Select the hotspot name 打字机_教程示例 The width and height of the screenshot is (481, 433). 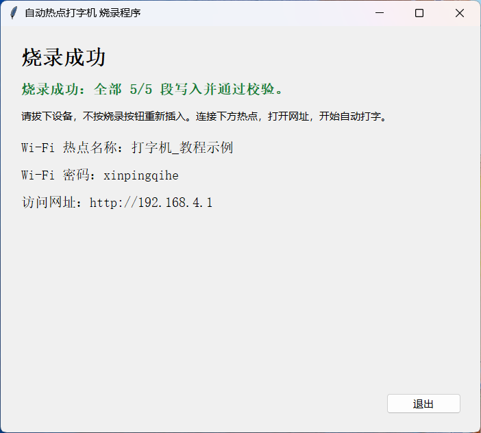tap(182, 147)
